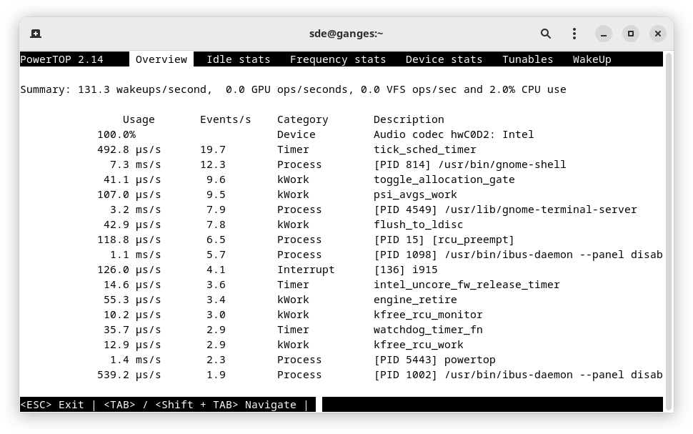Open the Device stats tab
This screenshot has width=693, height=434.
tap(444, 59)
